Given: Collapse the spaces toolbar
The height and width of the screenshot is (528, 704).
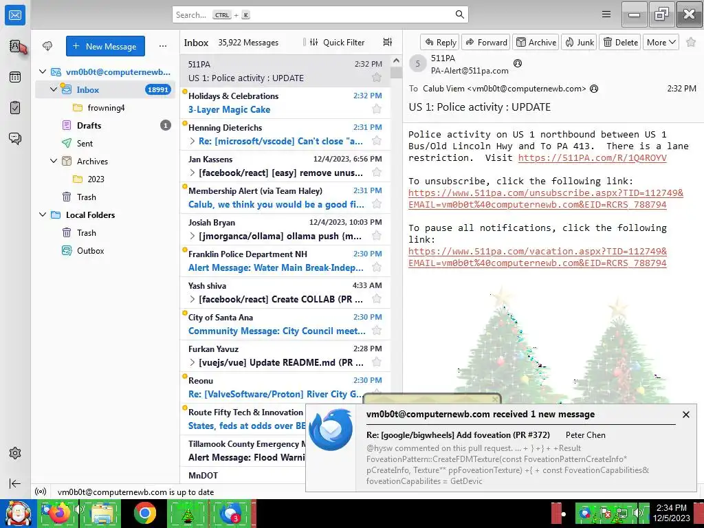Looking at the screenshot, I should point(15,483).
